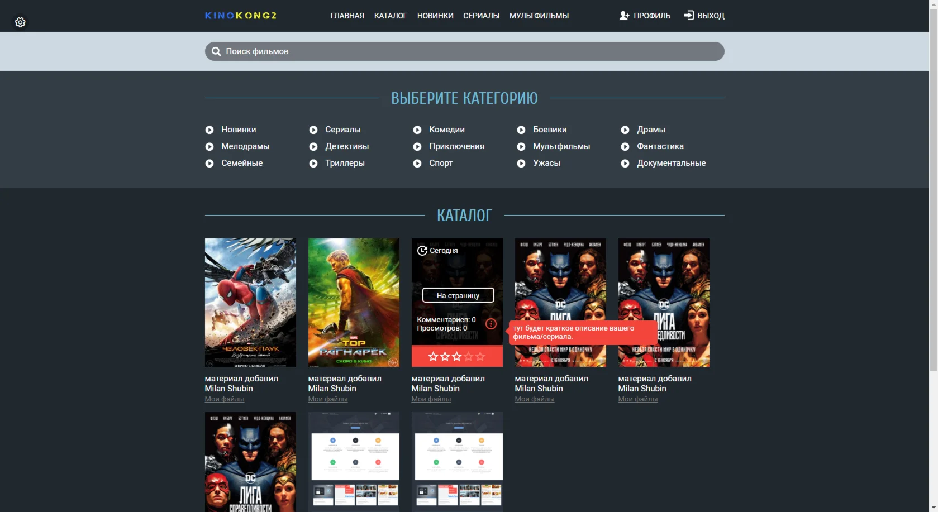938x512 pixels.
Task: Click the play icon beside Детективы
Action: pos(313,147)
